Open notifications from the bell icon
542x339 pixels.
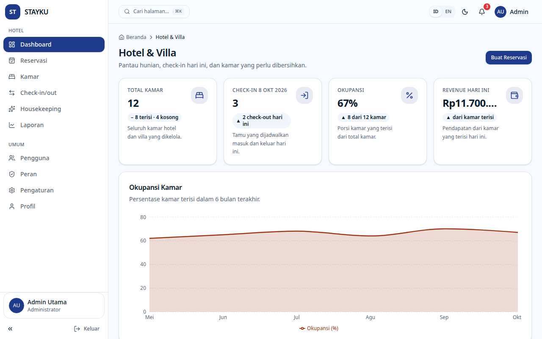(x=482, y=12)
